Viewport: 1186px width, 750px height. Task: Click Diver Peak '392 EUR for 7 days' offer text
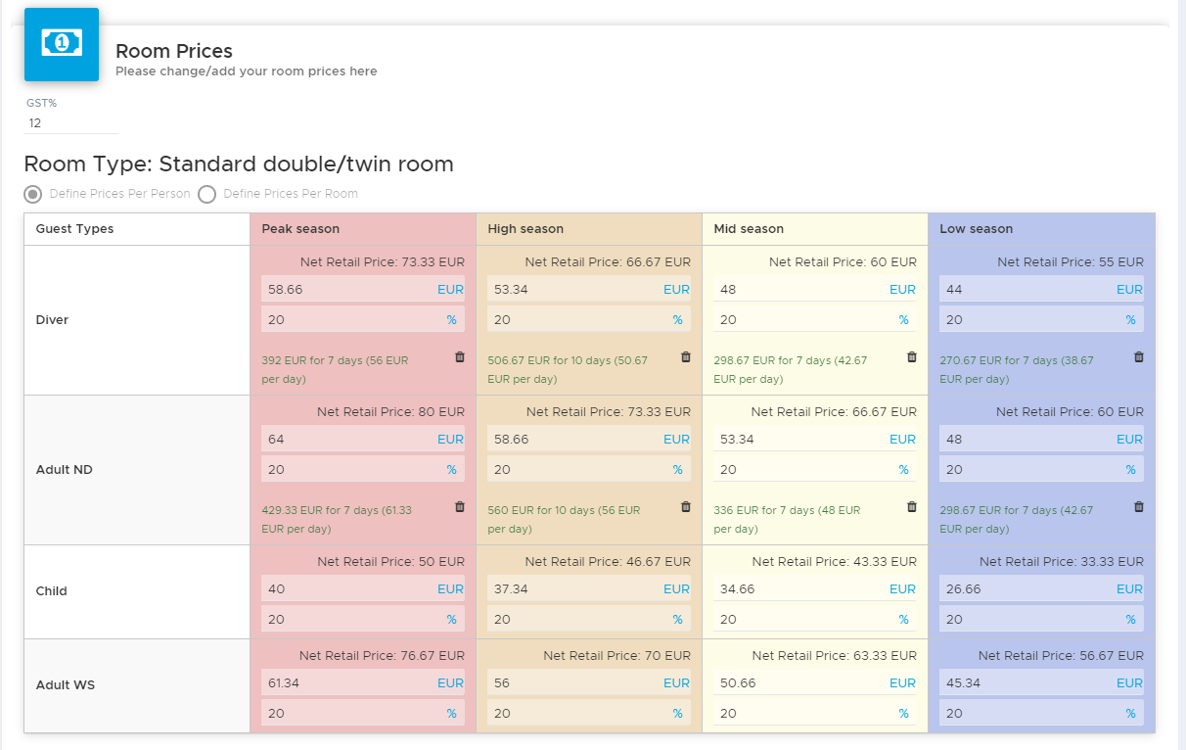click(x=335, y=369)
